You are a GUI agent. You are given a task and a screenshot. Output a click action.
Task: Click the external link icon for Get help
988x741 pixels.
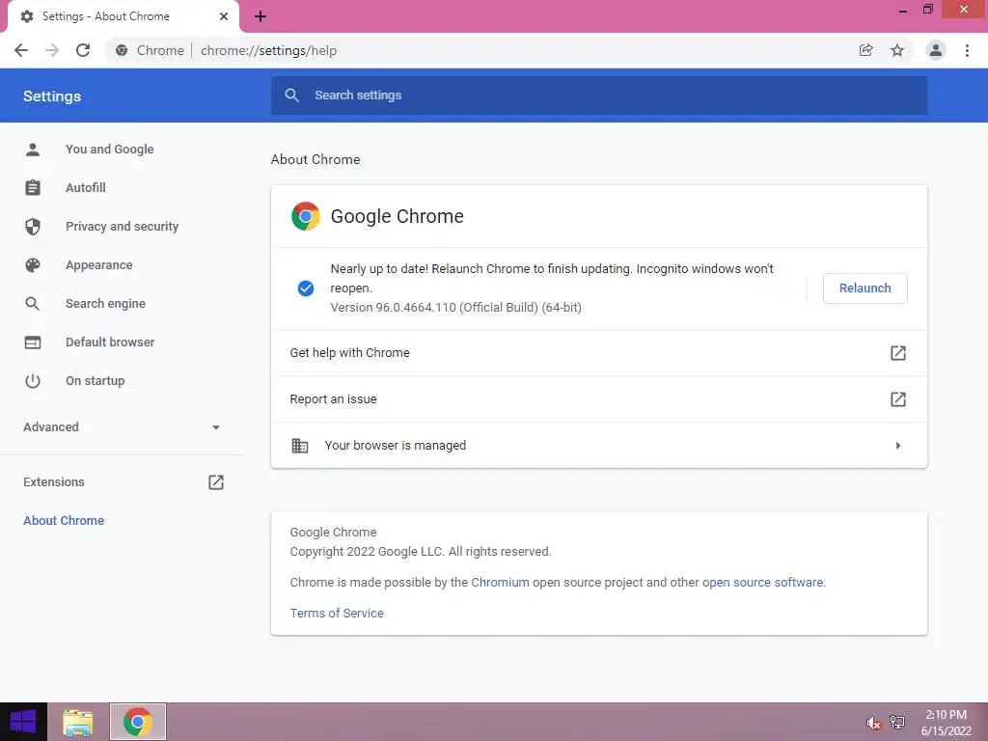898,353
